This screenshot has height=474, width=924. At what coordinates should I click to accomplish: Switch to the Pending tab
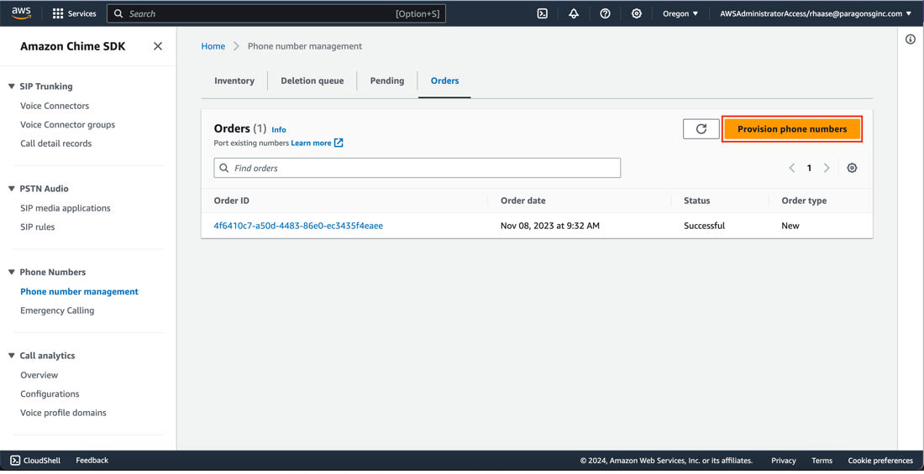tap(387, 81)
